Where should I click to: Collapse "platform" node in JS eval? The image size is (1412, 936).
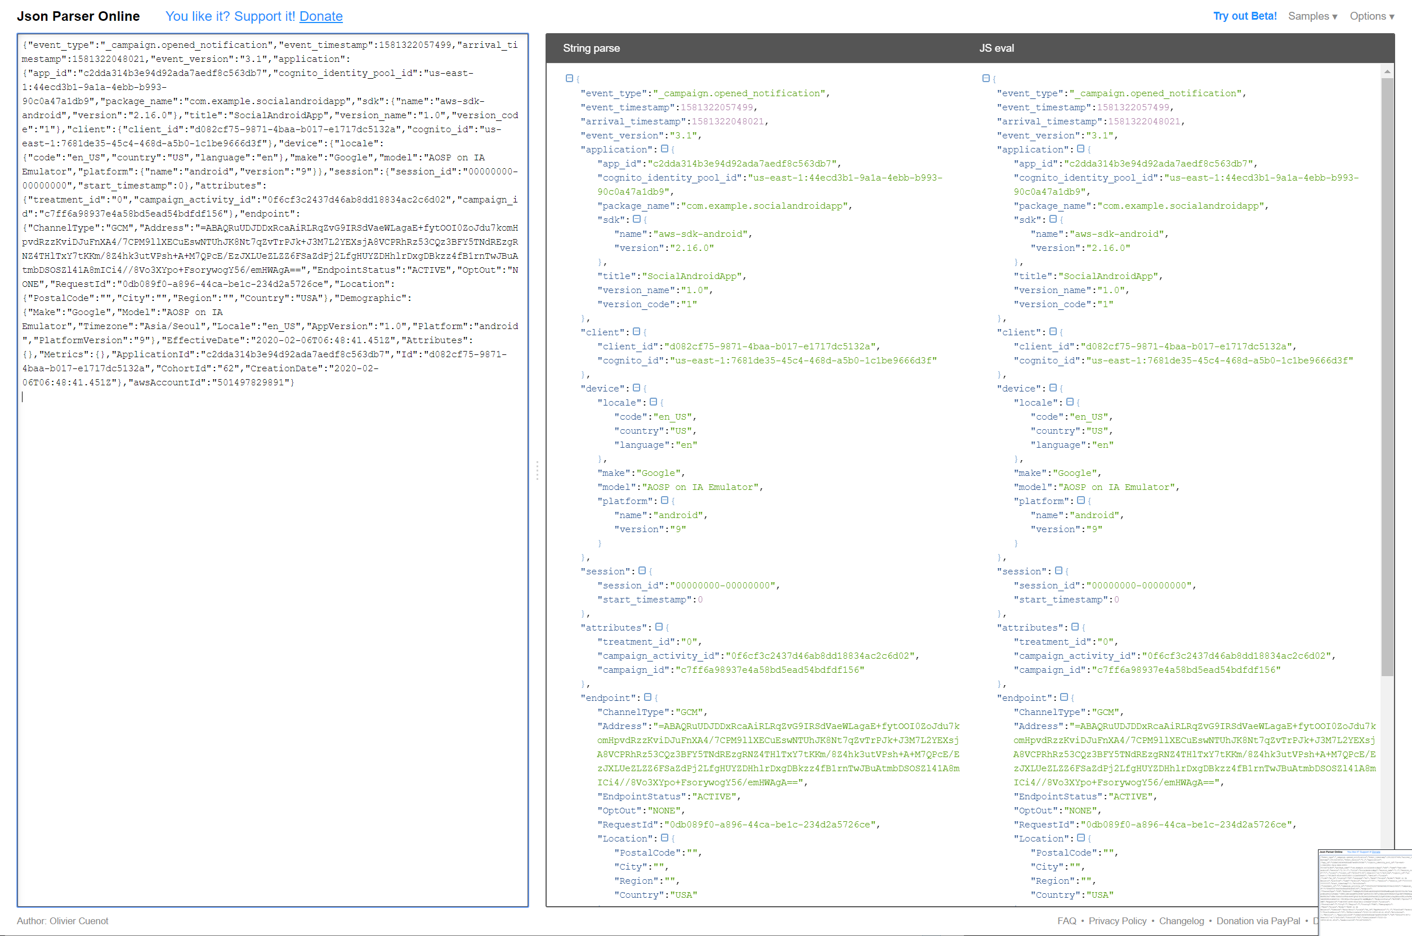point(1080,500)
